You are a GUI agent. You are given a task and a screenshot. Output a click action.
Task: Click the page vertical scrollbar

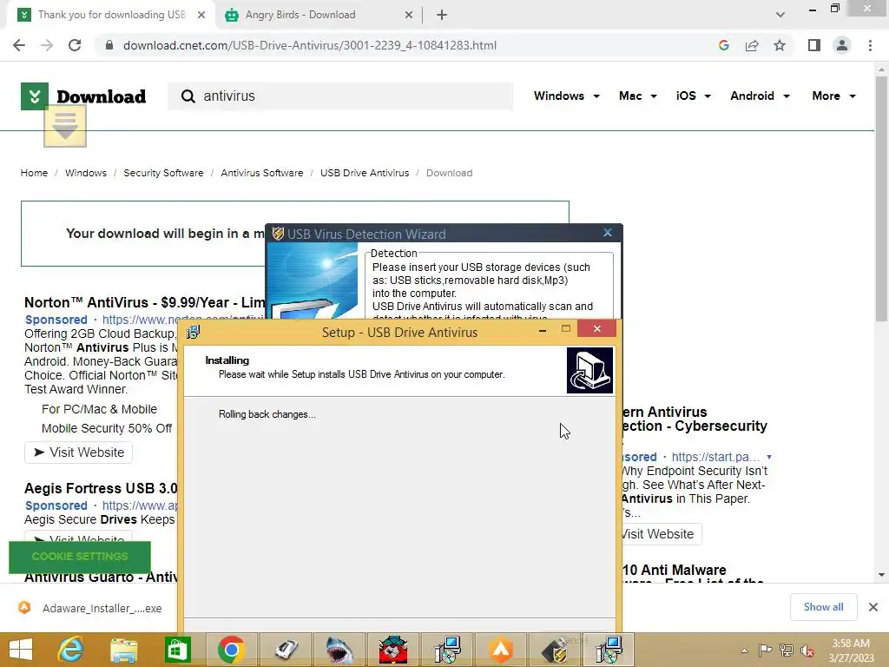pyautogui.click(x=881, y=199)
